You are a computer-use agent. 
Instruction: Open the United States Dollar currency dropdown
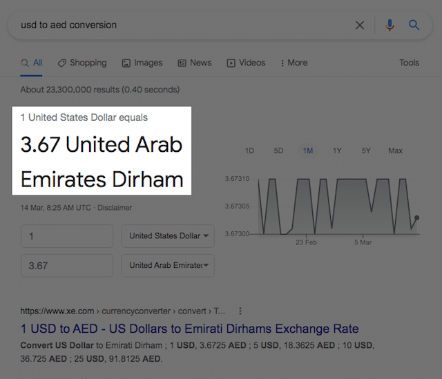168,236
